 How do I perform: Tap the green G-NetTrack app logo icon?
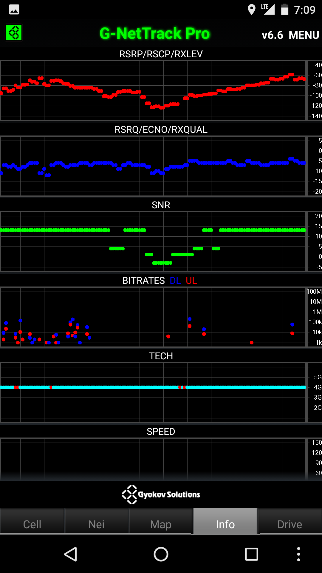point(14,33)
